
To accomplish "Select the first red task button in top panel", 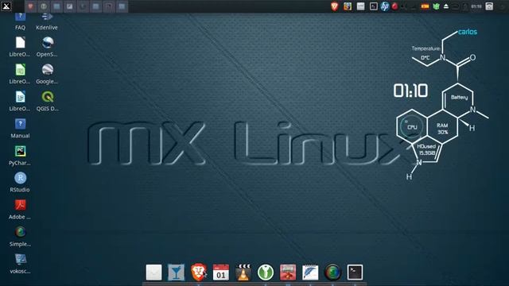I will 30,6.
